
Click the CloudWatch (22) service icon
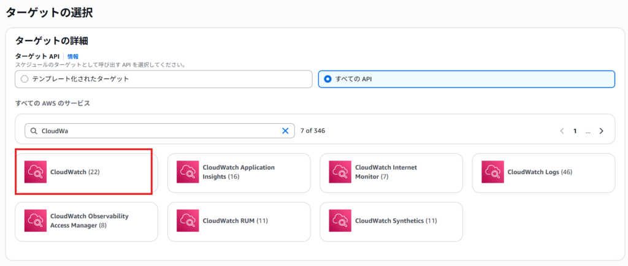pos(35,172)
